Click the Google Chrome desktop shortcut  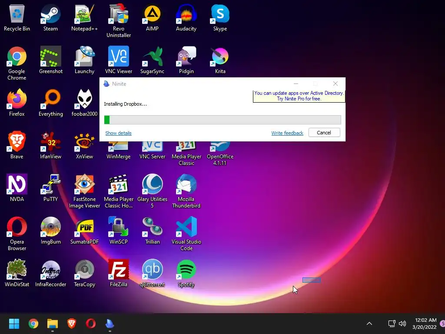17,63
